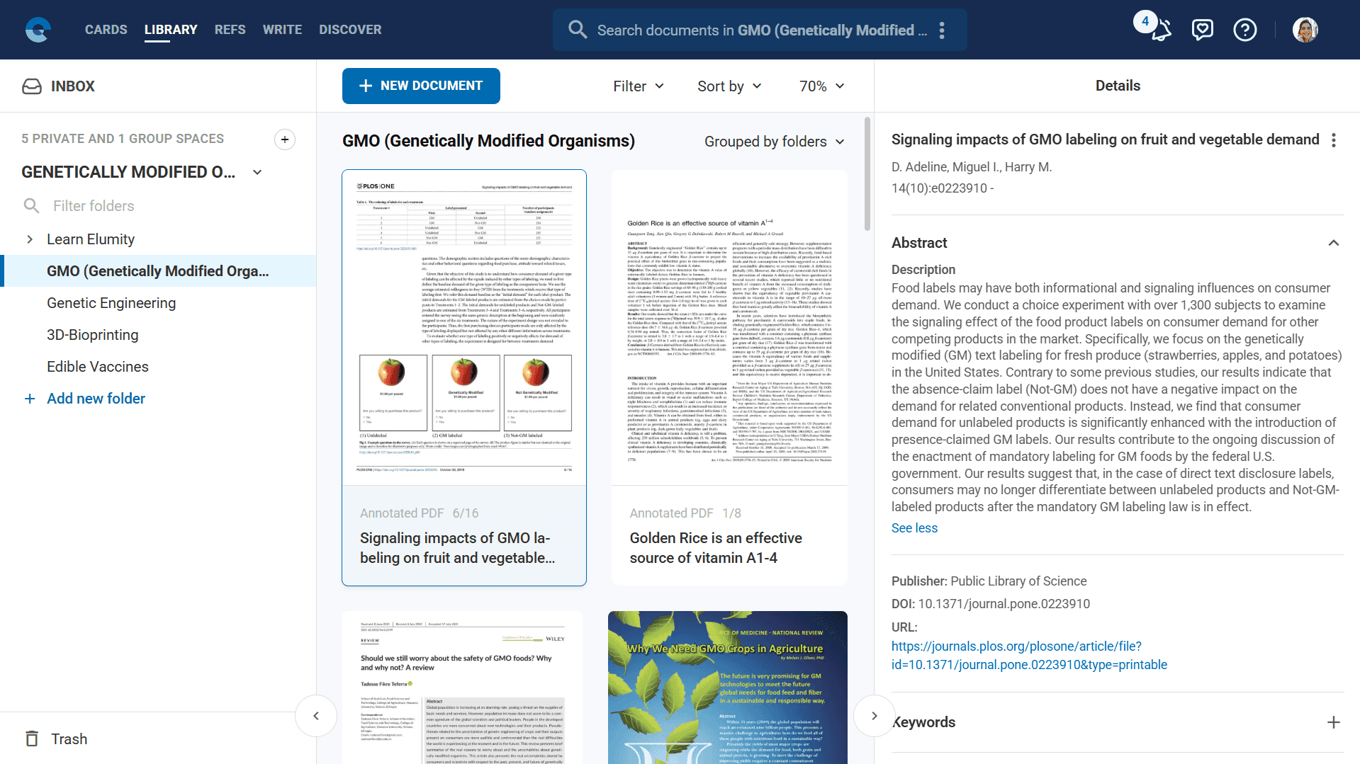Click the feedback heart chat icon
Screen dimensions: 1360x764
(x=1203, y=30)
